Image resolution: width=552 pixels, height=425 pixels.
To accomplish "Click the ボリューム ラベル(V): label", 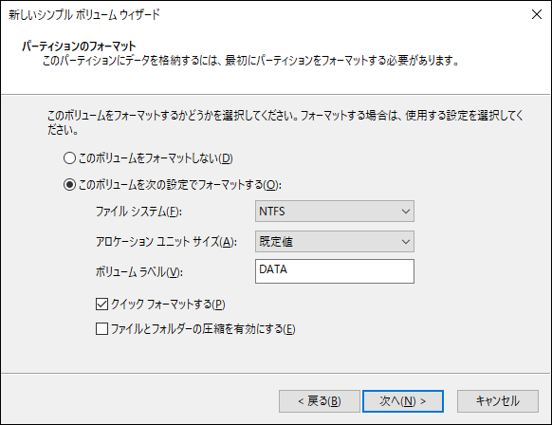I will pos(139,272).
